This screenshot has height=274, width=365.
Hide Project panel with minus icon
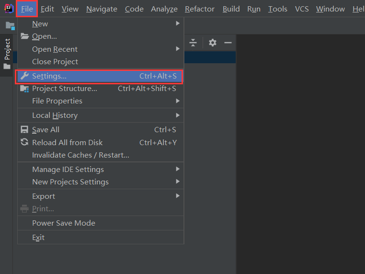tap(228, 43)
